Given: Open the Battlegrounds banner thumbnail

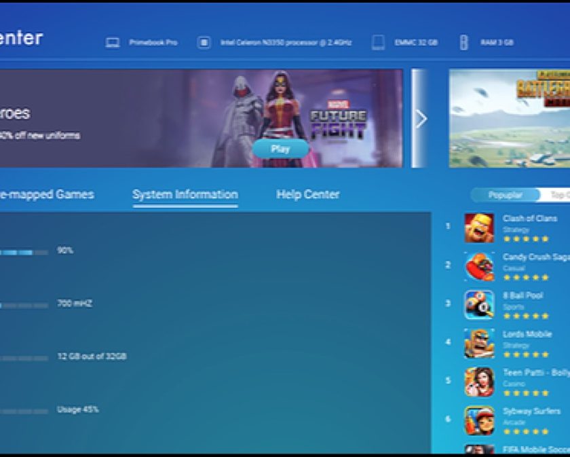Looking at the screenshot, I should pyautogui.click(x=510, y=118).
